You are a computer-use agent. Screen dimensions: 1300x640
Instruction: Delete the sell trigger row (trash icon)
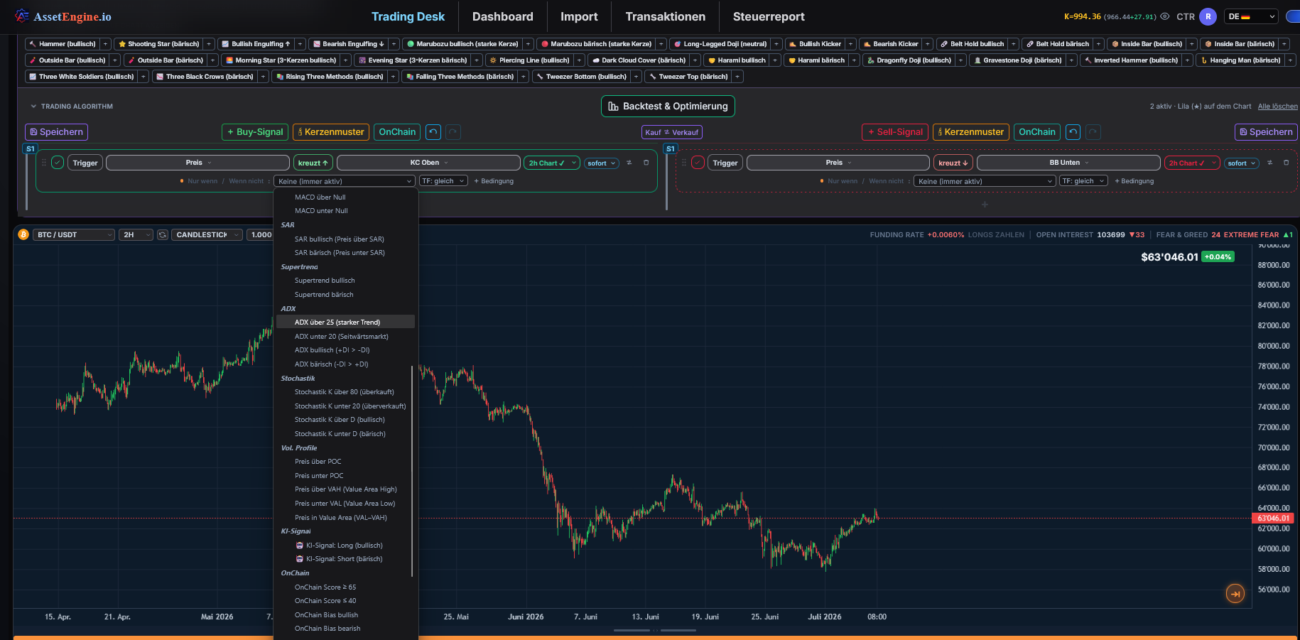(x=1286, y=163)
